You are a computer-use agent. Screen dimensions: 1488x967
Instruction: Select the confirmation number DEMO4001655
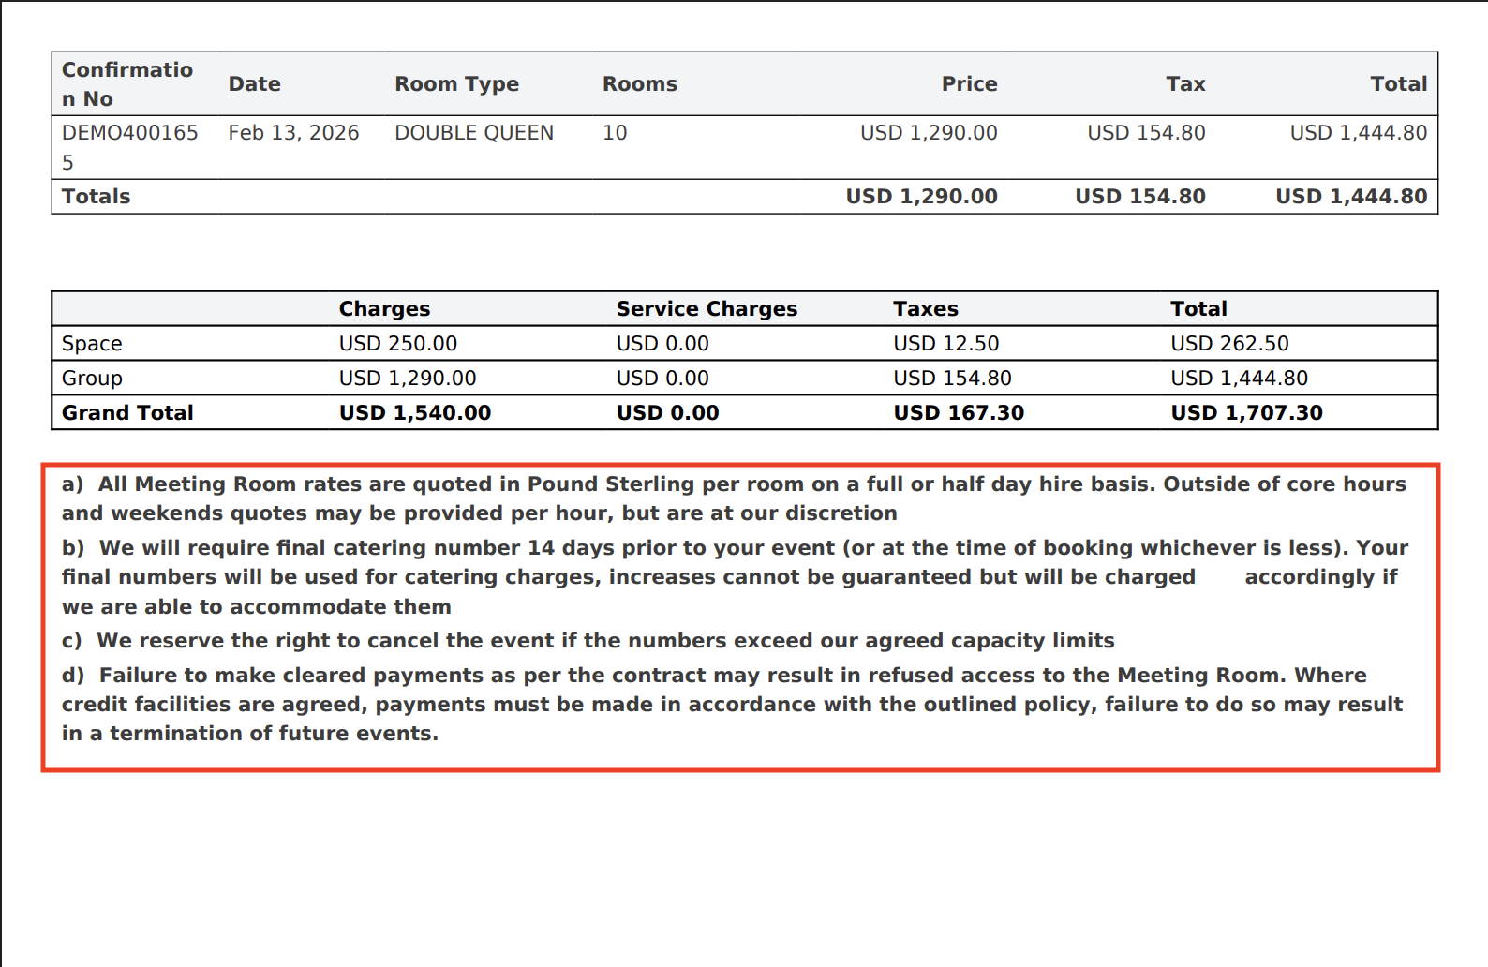(x=129, y=147)
